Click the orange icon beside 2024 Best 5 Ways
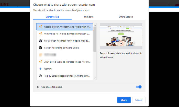Viewport: 179px width, 107px height. click(x=40, y=62)
